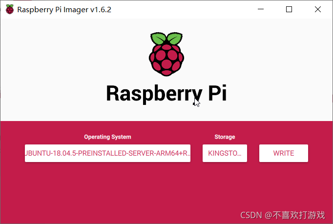Image resolution: width=333 pixels, height=224 pixels.
Task: Close the Raspberry Pi Imager window
Action: coord(318,9)
